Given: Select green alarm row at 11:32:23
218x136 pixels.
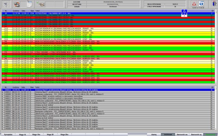Looking at the screenshot, I should click(108, 37).
